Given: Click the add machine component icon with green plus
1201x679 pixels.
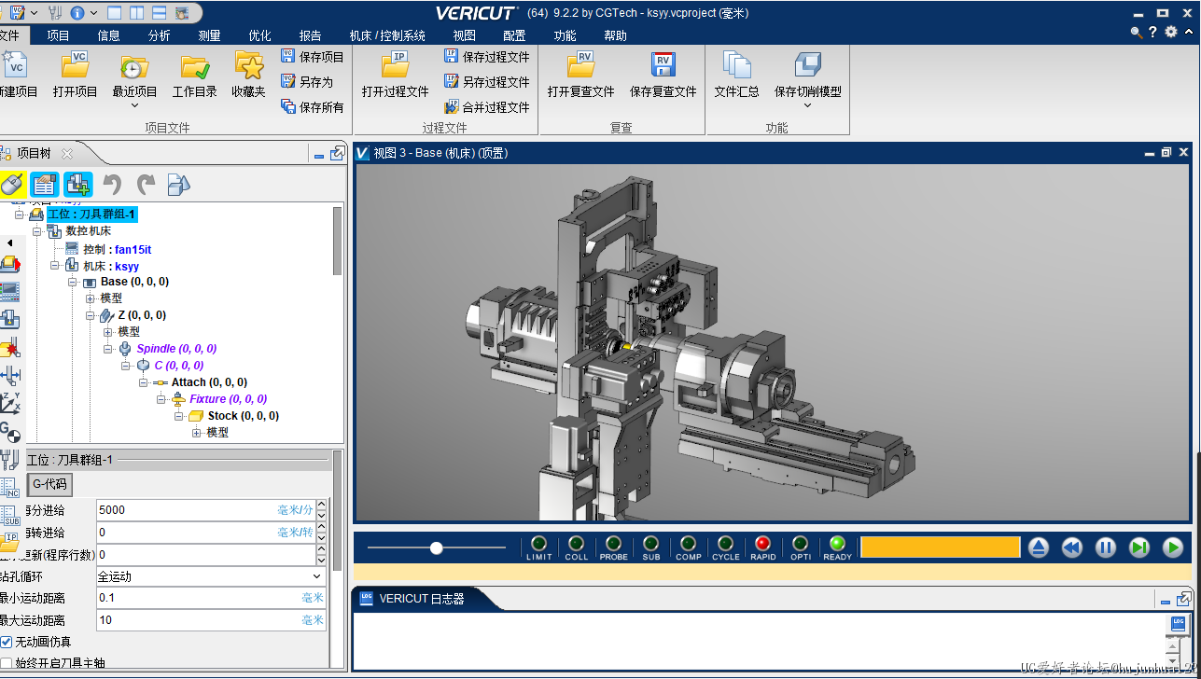Looking at the screenshot, I should click(x=78, y=185).
